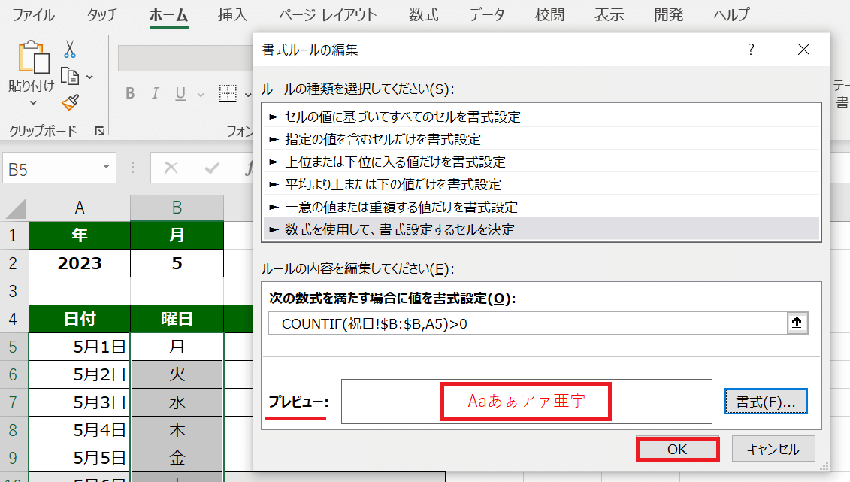Click the Borders icon in font group
This screenshot has height=482, width=850.
click(x=227, y=93)
